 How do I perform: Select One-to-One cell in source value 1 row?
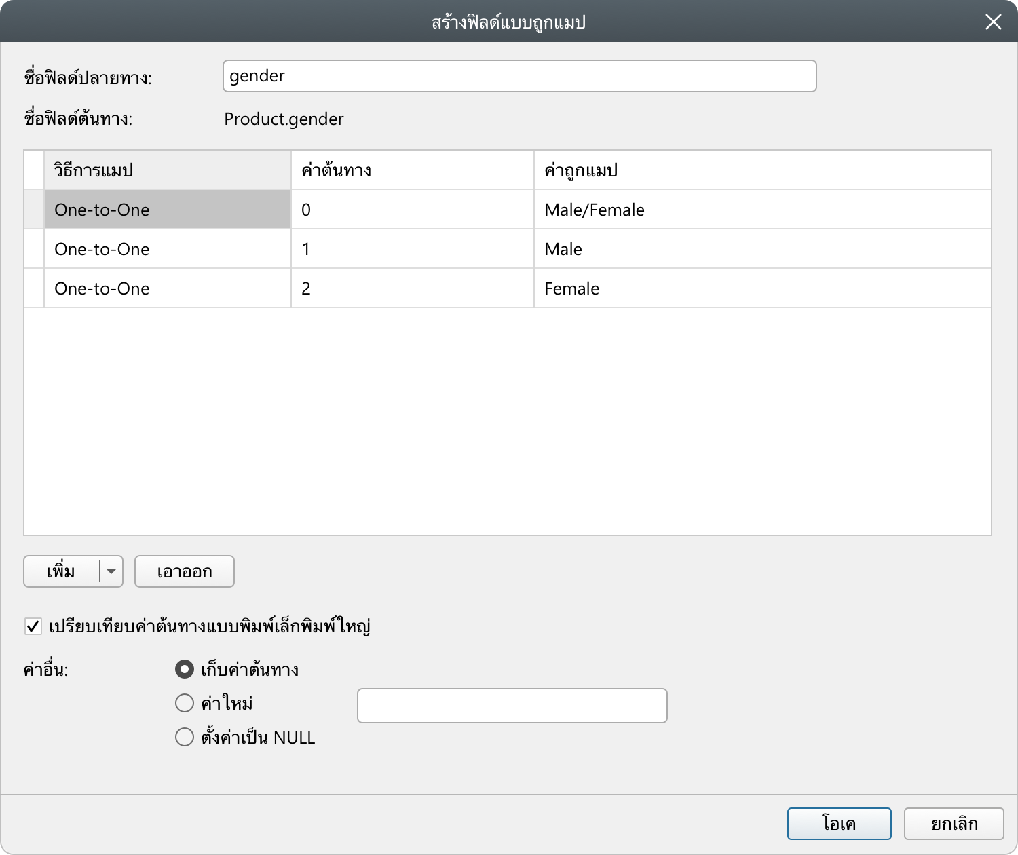coord(168,249)
